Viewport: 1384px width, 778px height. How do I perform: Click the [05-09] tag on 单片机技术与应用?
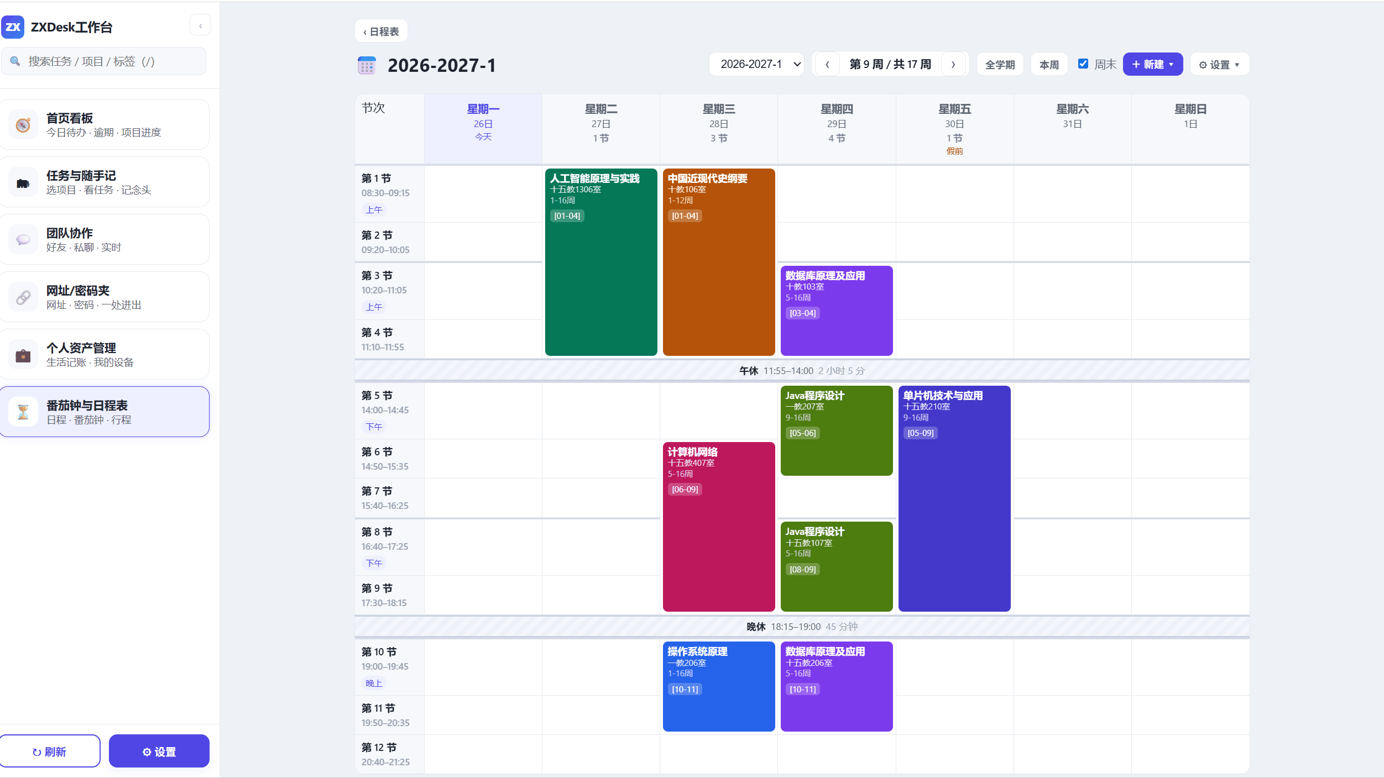(x=920, y=433)
